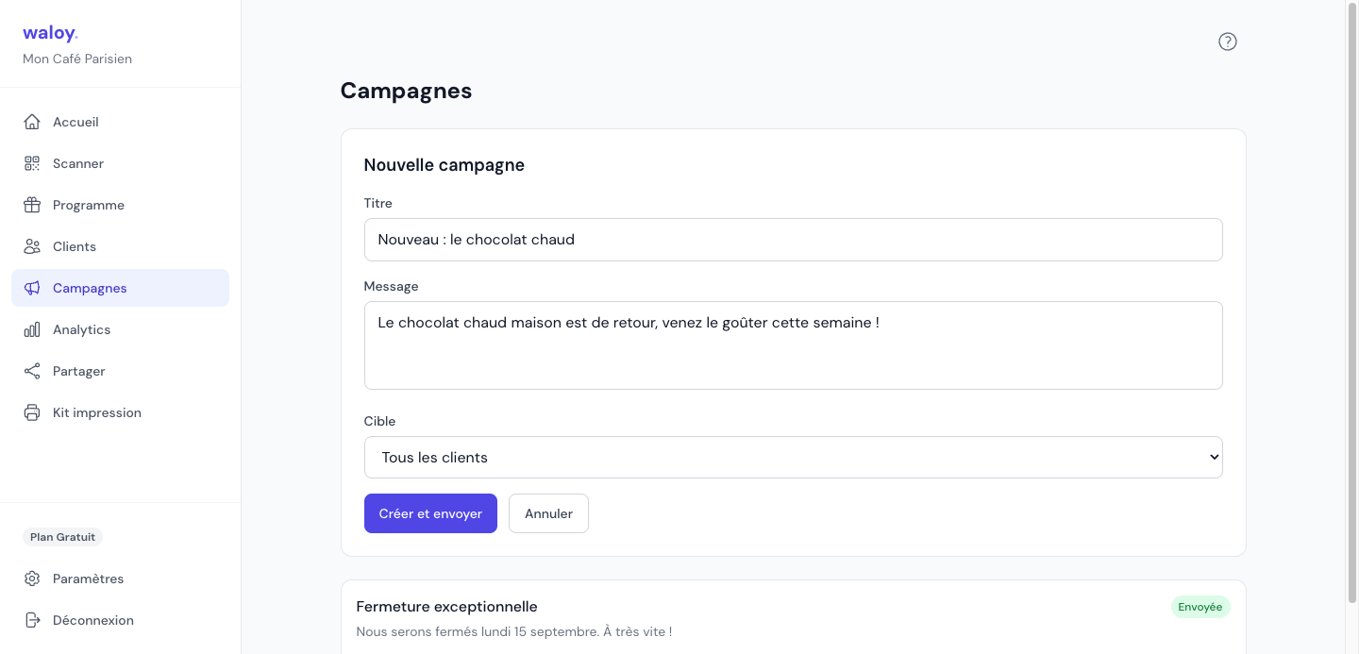Focus the Titre input field

793,240
